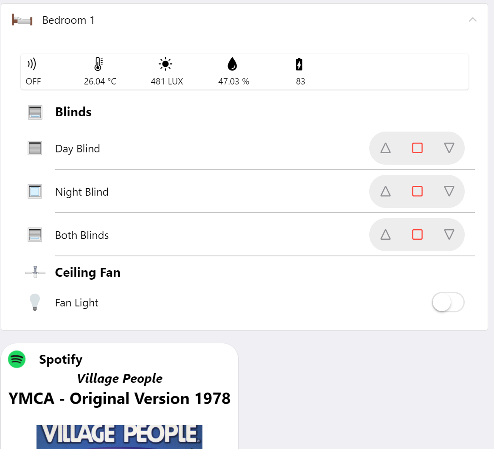Click the Ceiling Fan heading

pos(87,272)
